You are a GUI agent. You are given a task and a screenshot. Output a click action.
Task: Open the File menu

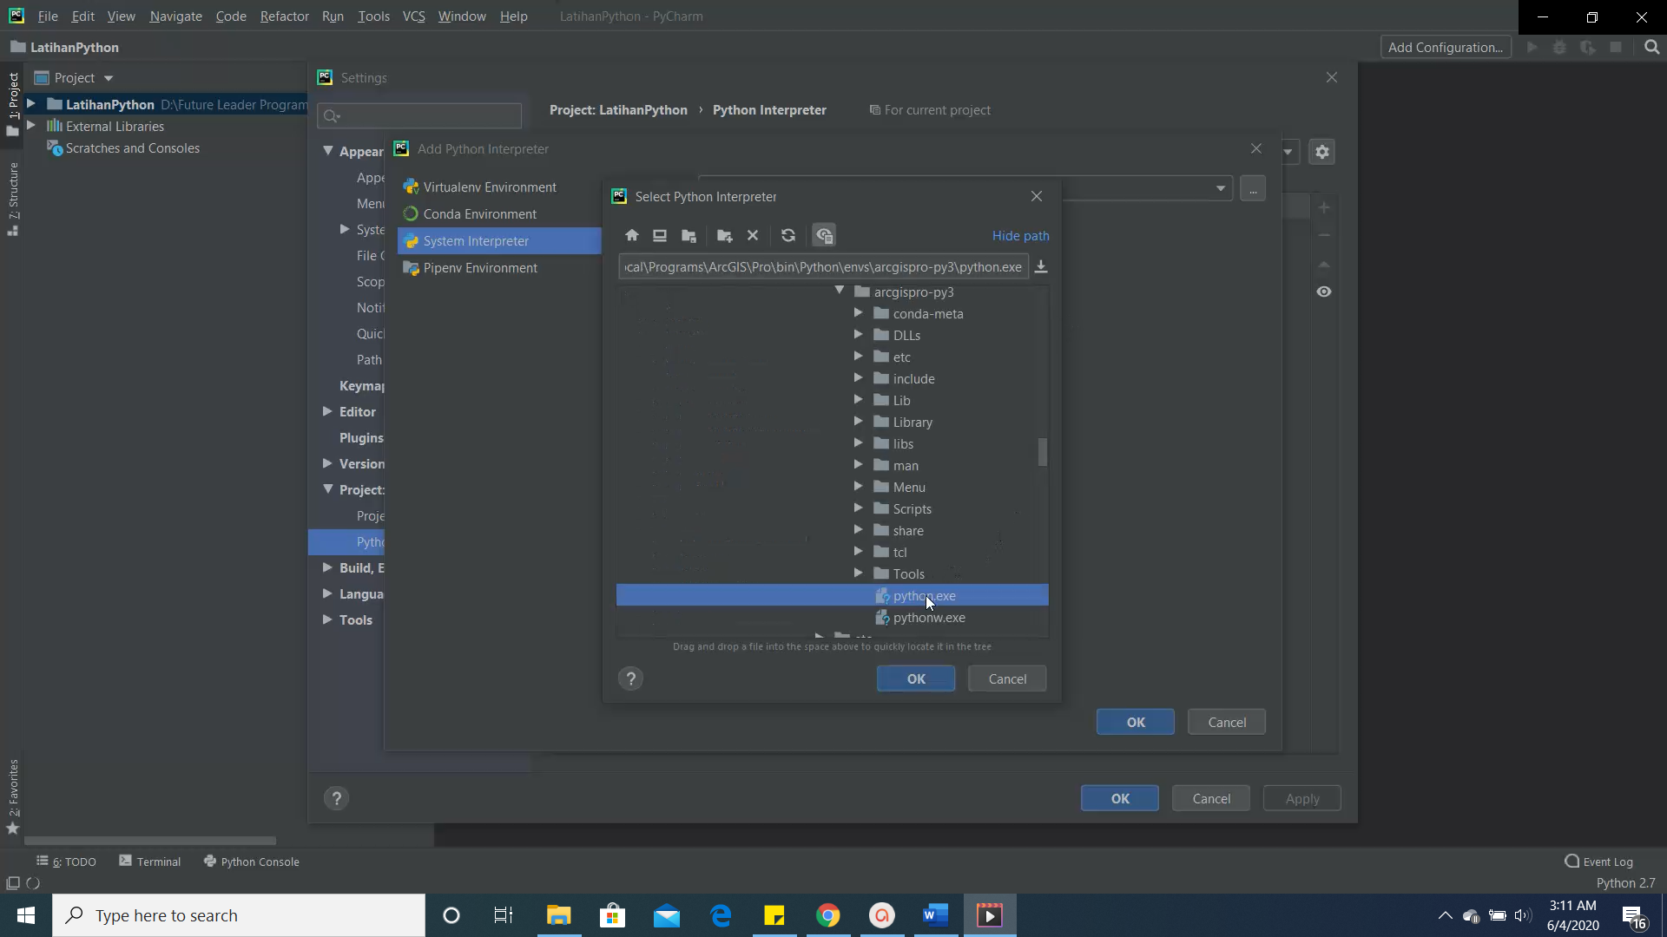pos(48,16)
